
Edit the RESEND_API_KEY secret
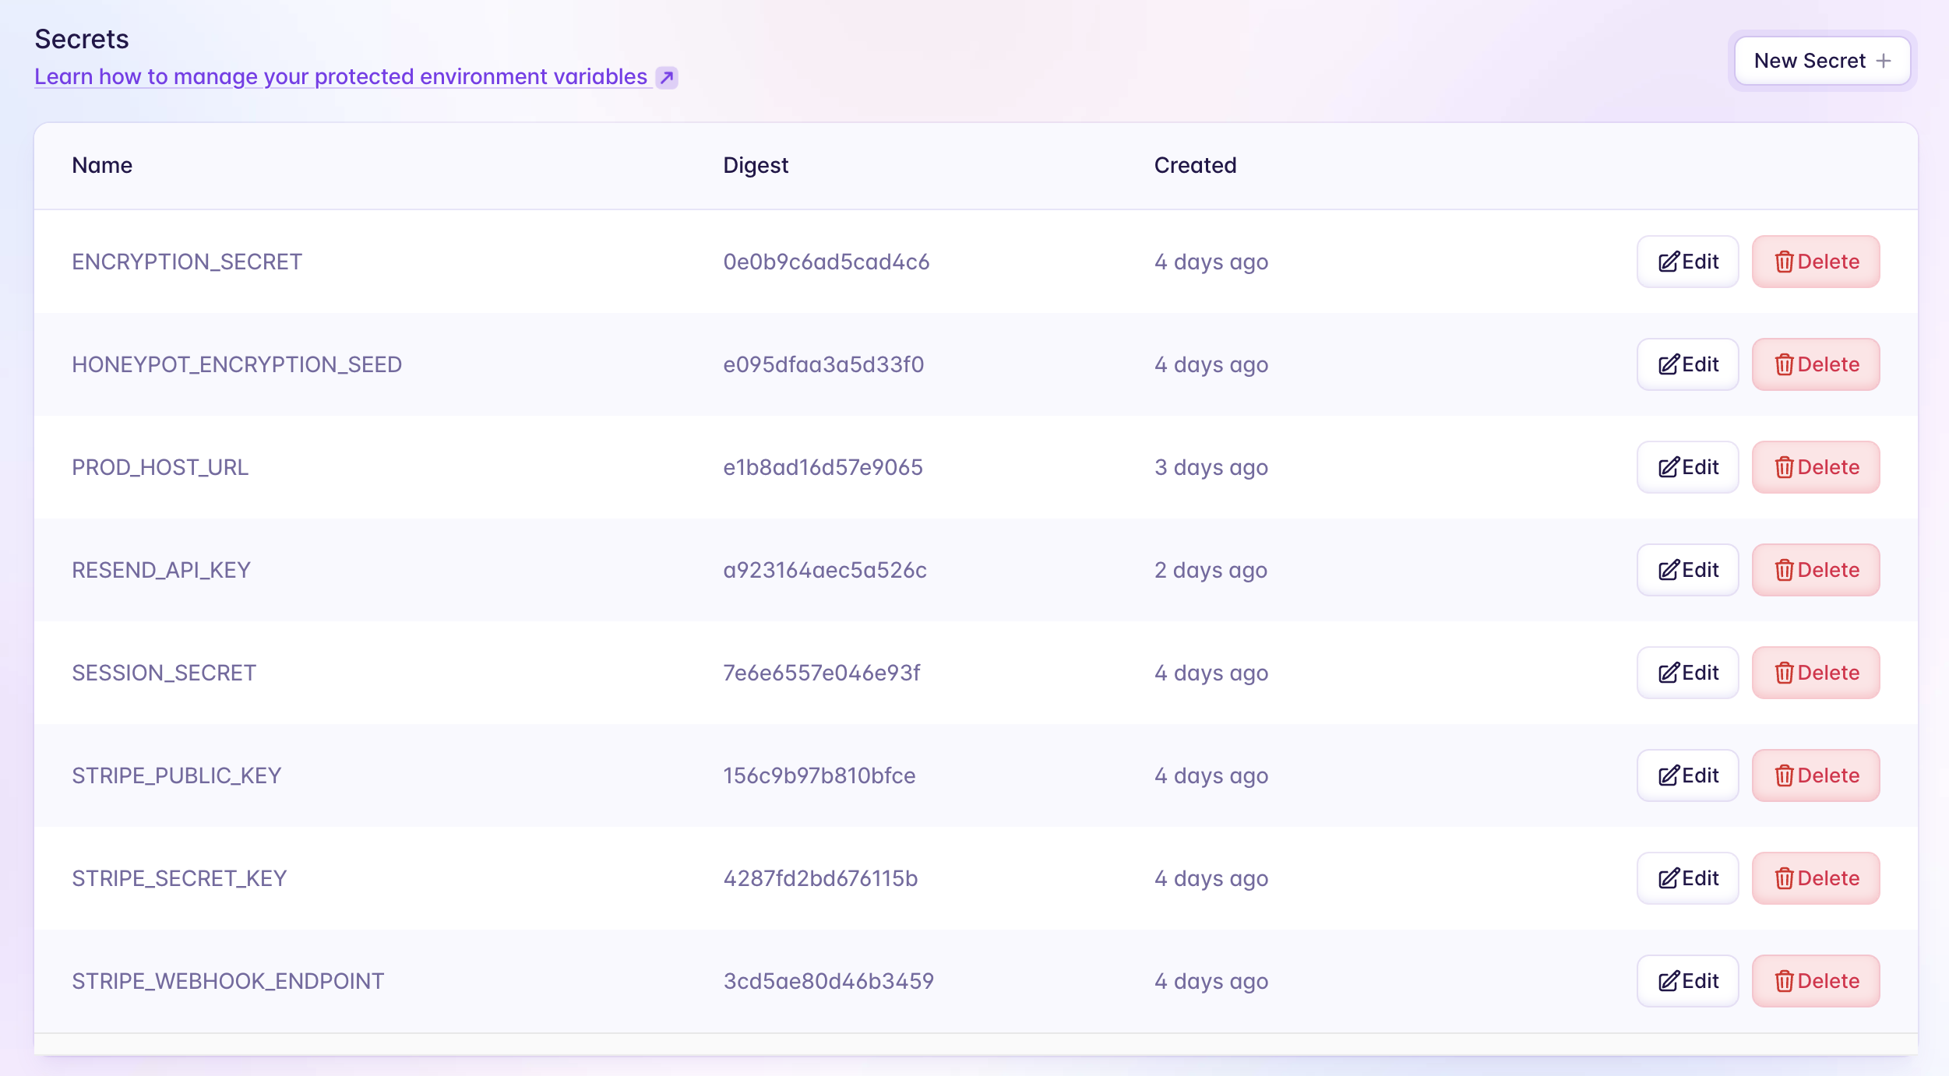click(1687, 570)
